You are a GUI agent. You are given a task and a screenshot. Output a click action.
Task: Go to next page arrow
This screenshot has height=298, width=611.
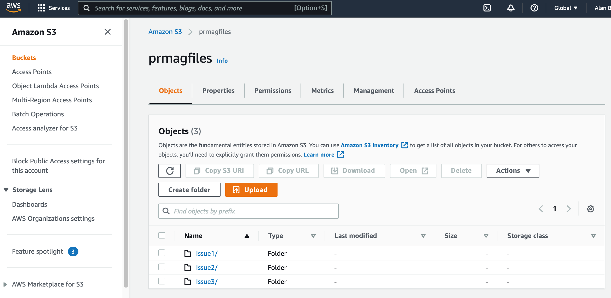tap(569, 209)
